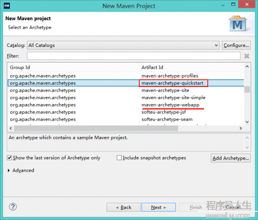The height and width of the screenshot is (220, 258).
Task: Enable Include snapshot archetypes checkbox
Action: tap(119, 158)
